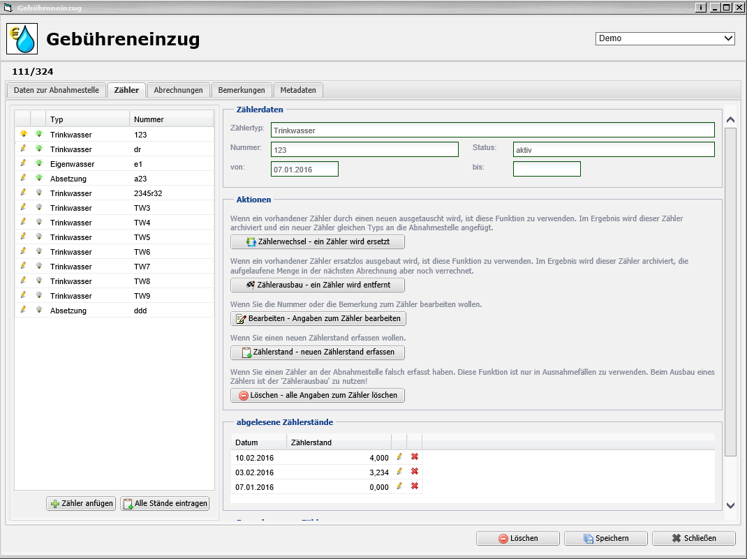Screen dimensions: 747x559
Task: Click the empty 'bis' date field
Action: 547,169
